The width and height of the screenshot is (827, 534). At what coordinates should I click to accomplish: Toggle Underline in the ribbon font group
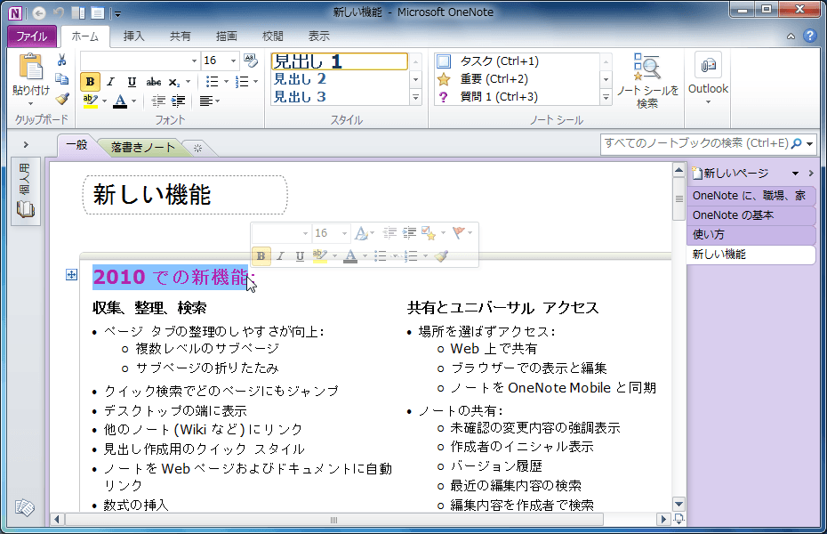132,82
